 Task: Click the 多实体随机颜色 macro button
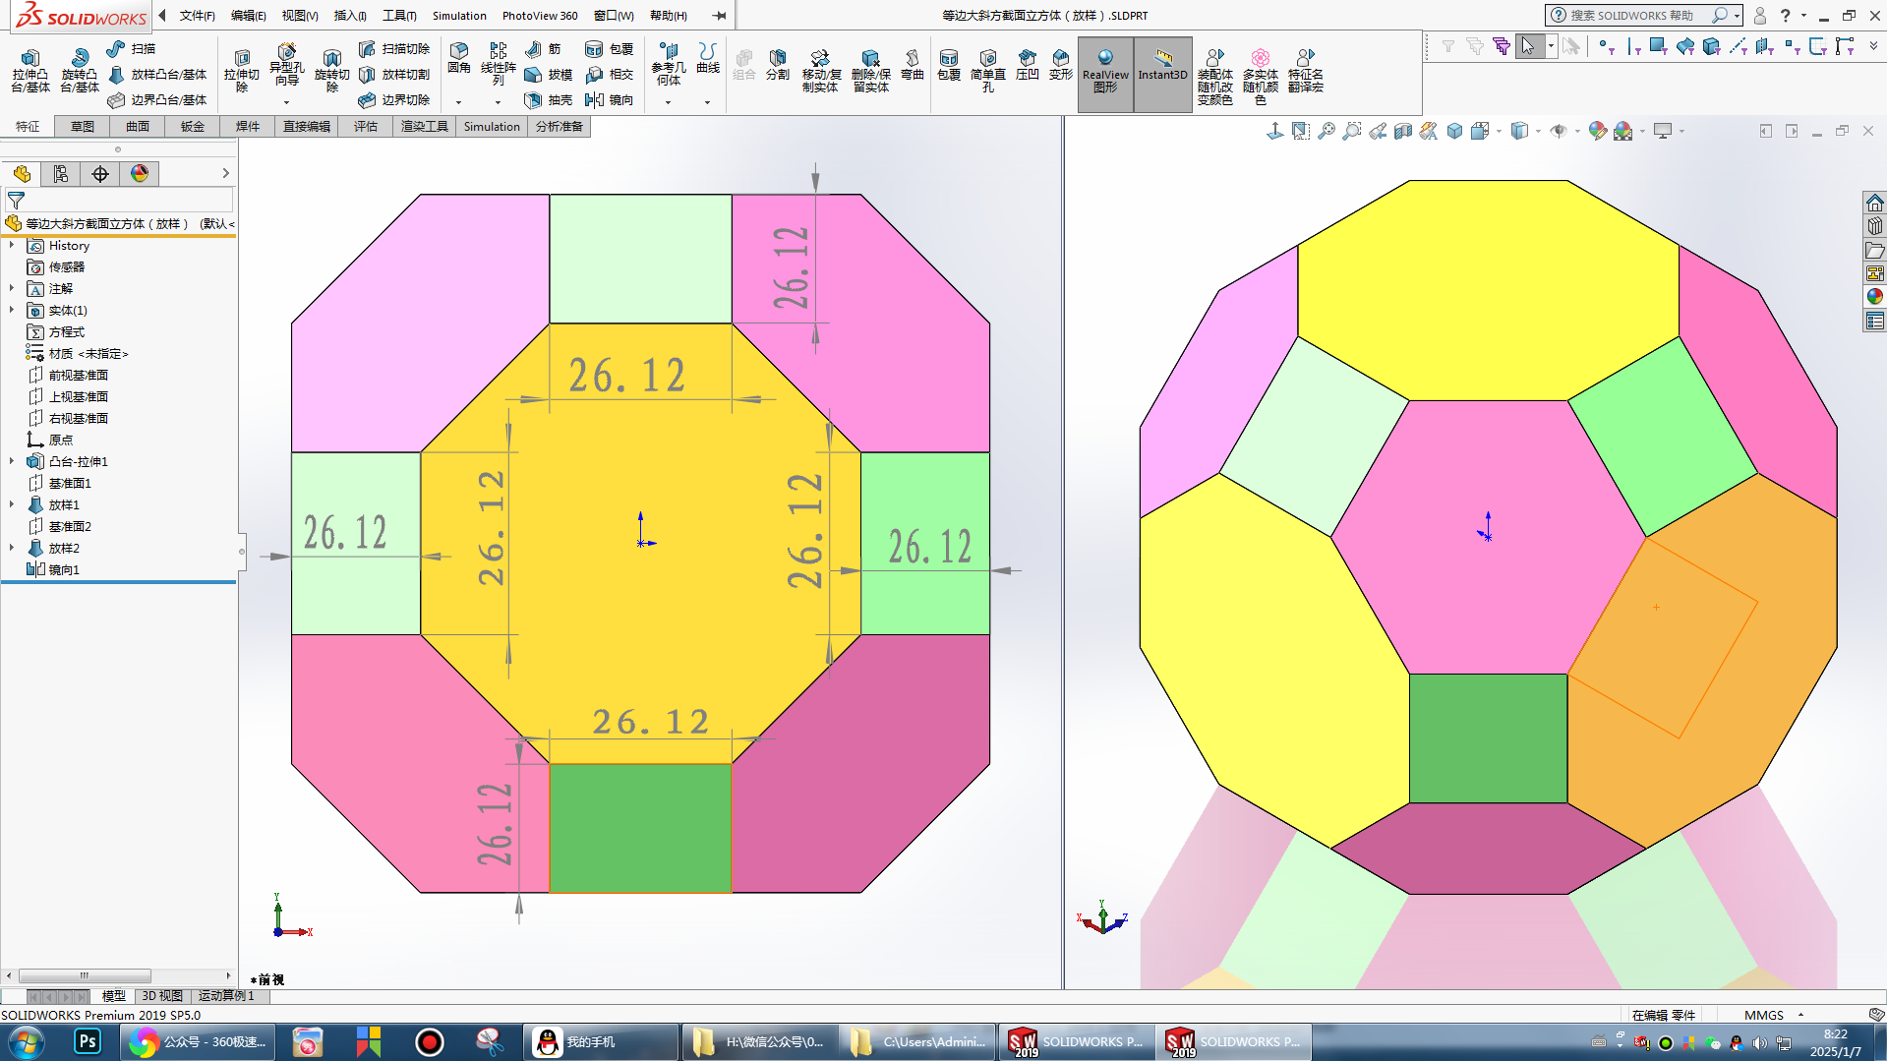(1261, 77)
